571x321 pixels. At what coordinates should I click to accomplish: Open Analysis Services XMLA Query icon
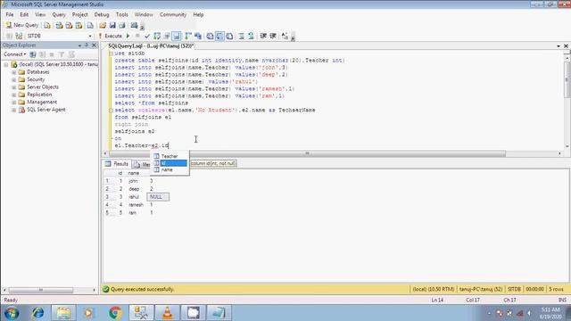click(x=79, y=26)
